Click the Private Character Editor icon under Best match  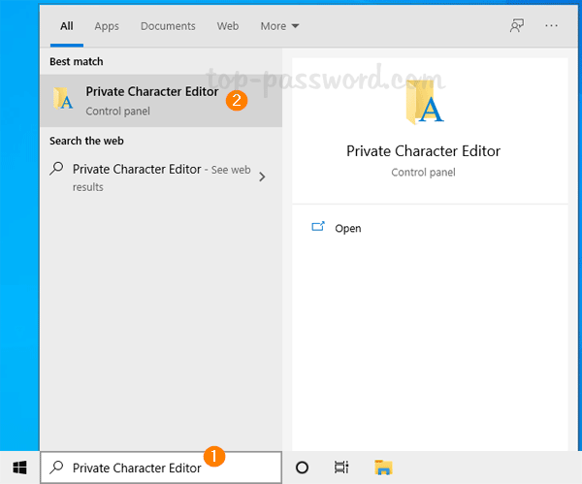tap(64, 99)
